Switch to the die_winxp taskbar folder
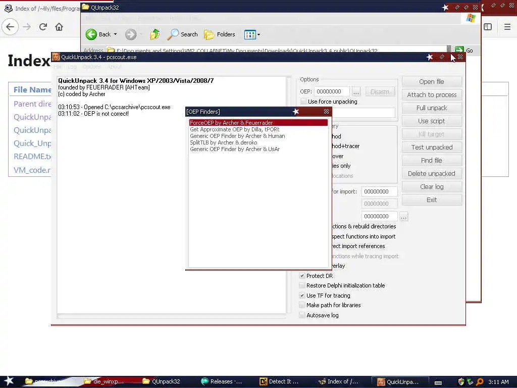Viewport: 517px width, 388px height. pyautogui.click(x=104, y=381)
